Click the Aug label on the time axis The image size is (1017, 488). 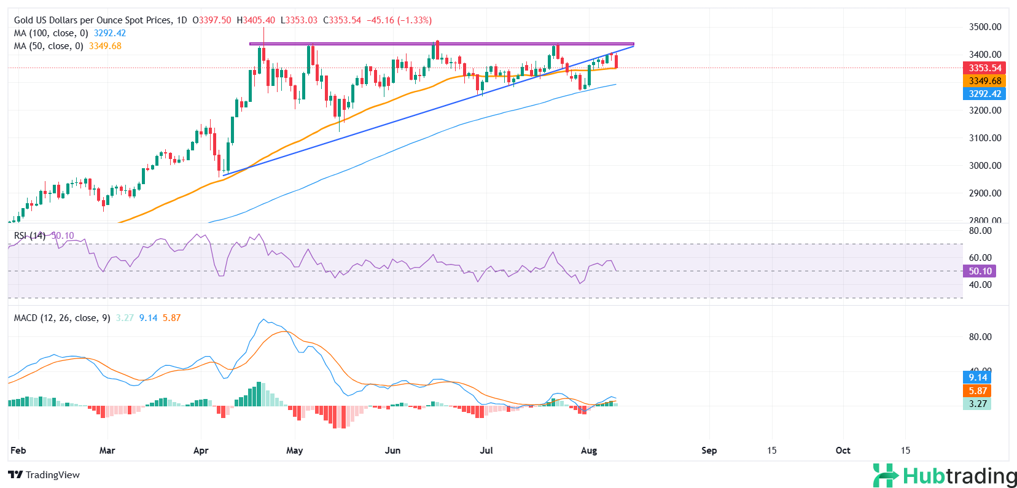tap(588, 451)
